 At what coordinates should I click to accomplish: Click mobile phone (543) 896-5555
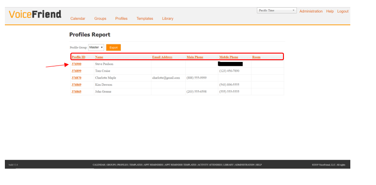pyautogui.click(x=229, y=85)
